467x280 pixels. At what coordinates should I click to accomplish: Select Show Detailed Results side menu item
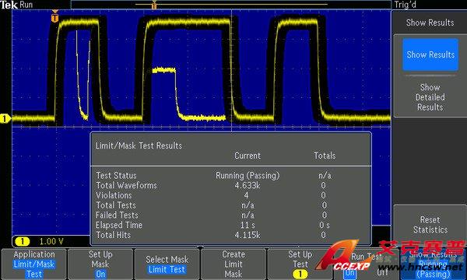(430, 97)
